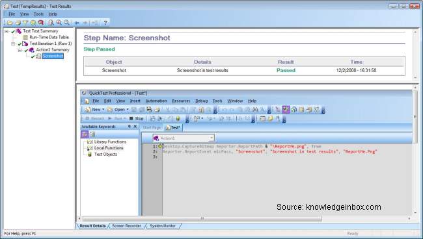Image resolution: width=423 pixels, height=239 pixels.
Task: Click the green Test Objects icon
Action: [x=90, y=155]
